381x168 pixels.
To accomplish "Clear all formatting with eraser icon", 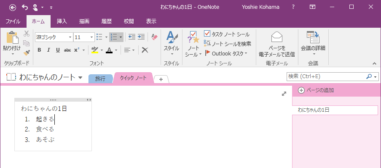I will click(155, 37).
